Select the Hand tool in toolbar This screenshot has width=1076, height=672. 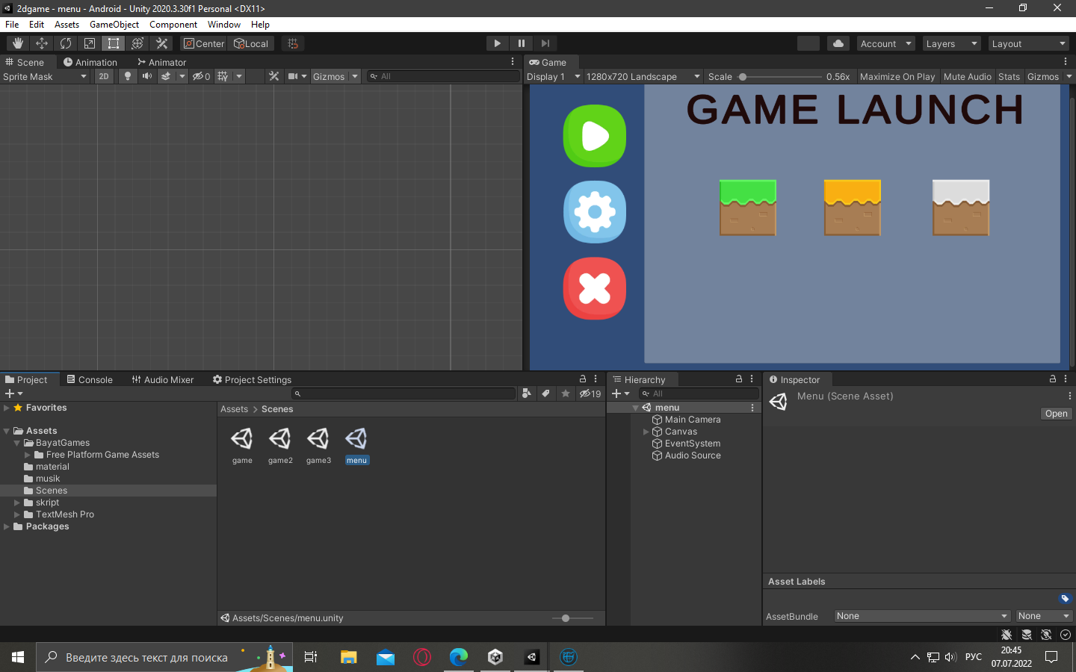18,43
